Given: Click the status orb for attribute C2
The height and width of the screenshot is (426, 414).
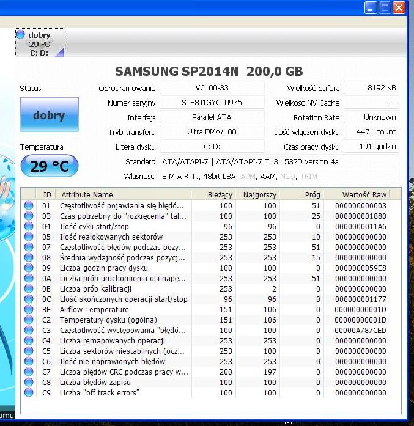Looking at the screenshot, I should (29, 320).
